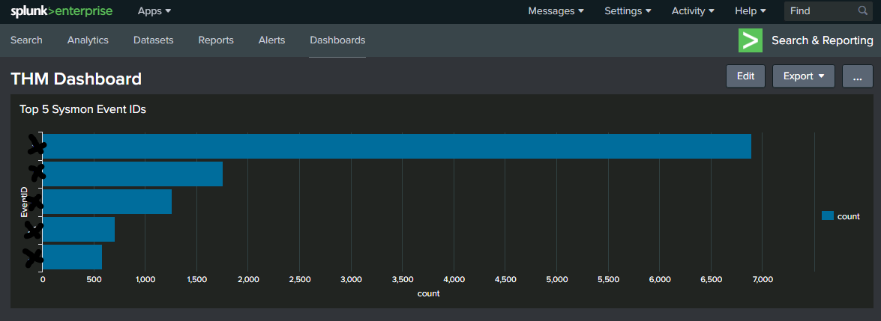Click the Edit dashboard button
Image resolution: width=881 pixels, height=321 pixels.
[745, 76]
